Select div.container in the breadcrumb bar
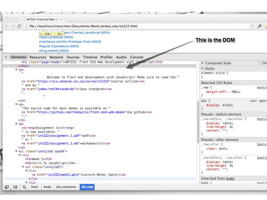The height and width of the screenshot is (200, 267). point(66,187)
